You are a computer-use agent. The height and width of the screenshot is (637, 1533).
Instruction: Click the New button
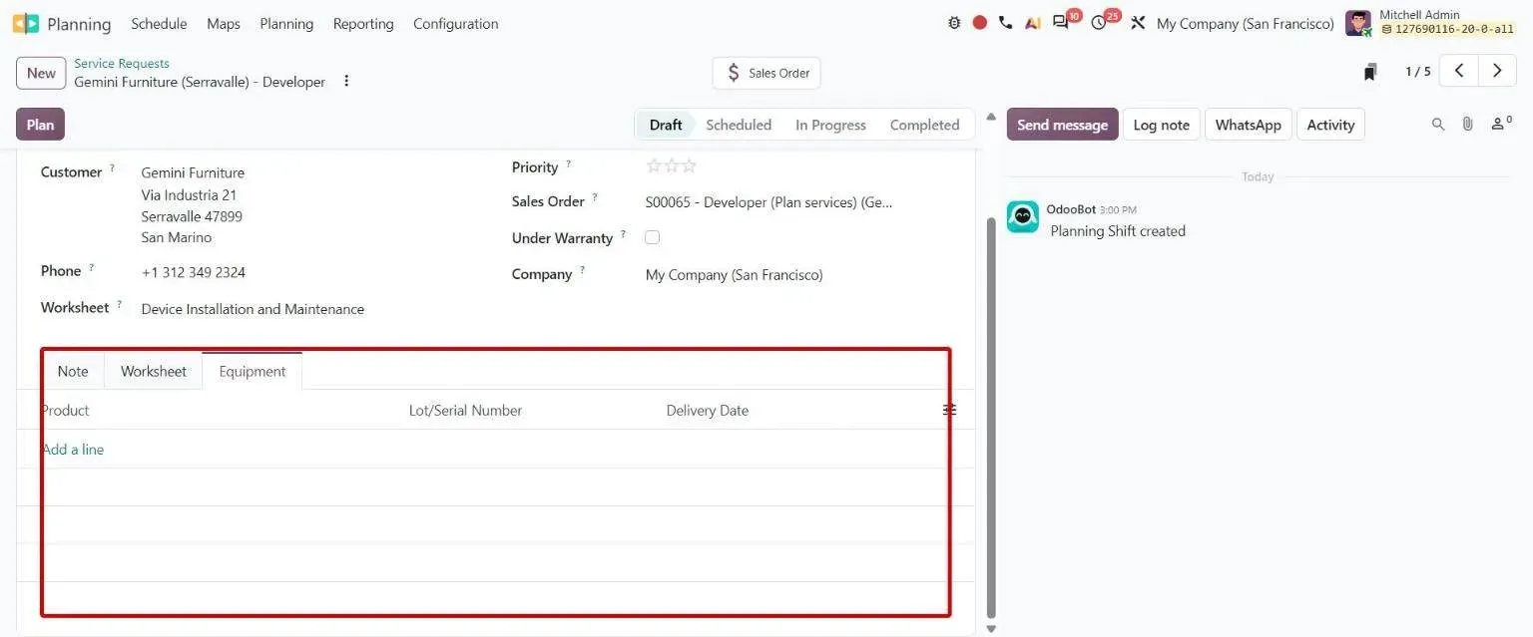41,73
